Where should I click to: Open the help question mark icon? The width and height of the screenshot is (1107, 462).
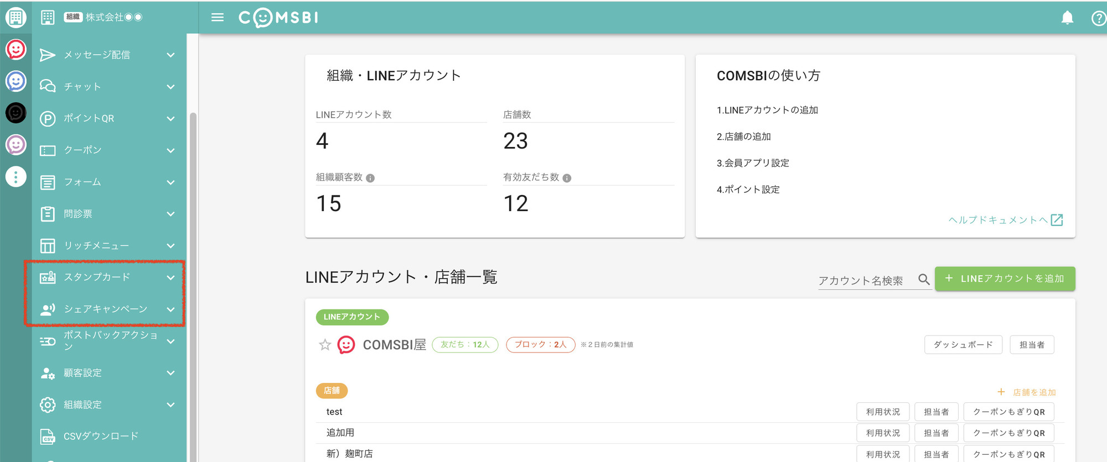(x=1098, y=18)
